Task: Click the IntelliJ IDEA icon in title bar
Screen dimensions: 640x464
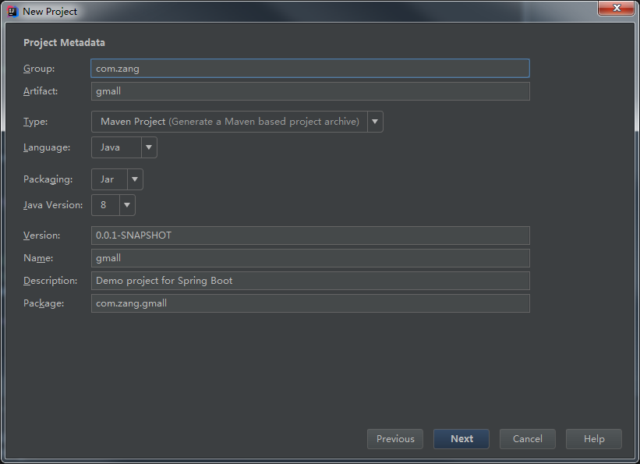Action: [12, 12]
